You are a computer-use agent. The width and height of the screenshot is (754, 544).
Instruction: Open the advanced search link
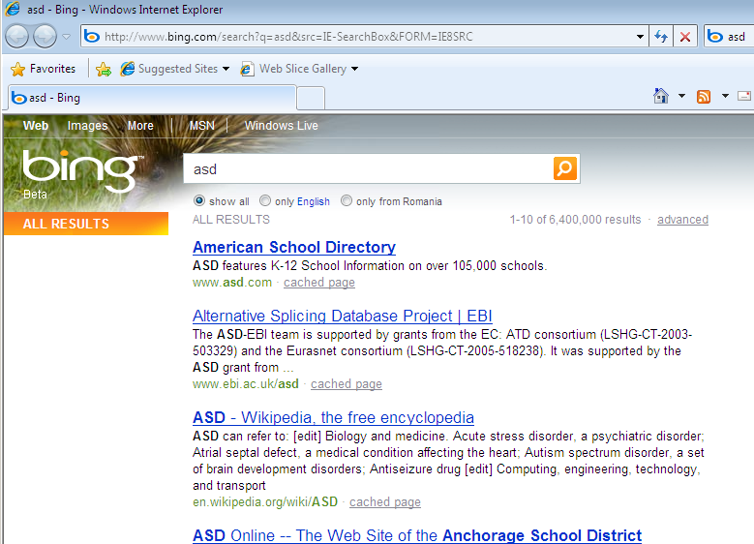(682, 220)
